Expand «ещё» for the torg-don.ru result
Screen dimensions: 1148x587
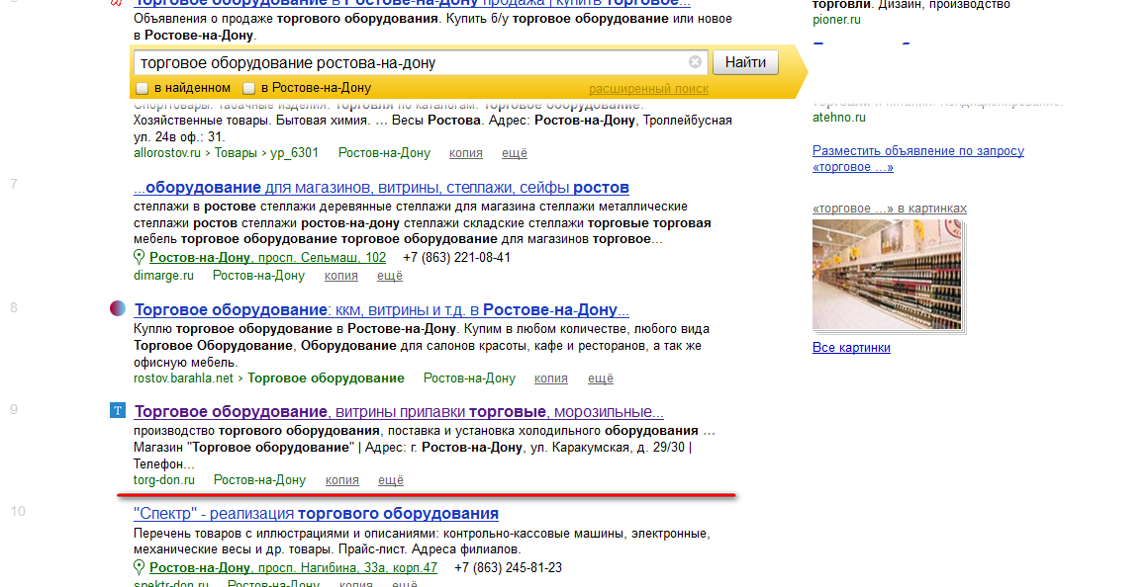click(x=390, y=480)
